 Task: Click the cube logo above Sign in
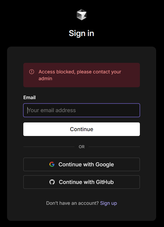tap(82, 15)
